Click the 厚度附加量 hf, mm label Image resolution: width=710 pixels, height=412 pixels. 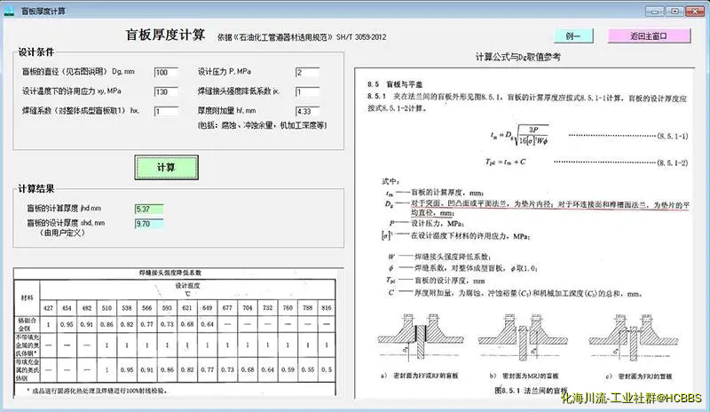(x=226, y=111)
